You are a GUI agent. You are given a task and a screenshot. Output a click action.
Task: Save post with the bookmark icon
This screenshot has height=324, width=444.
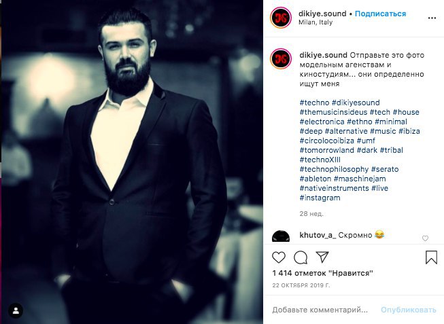tap(431, 257)
